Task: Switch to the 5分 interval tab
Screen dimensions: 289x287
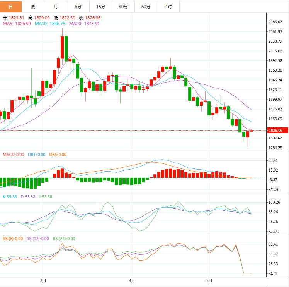Action: [78, 7]
